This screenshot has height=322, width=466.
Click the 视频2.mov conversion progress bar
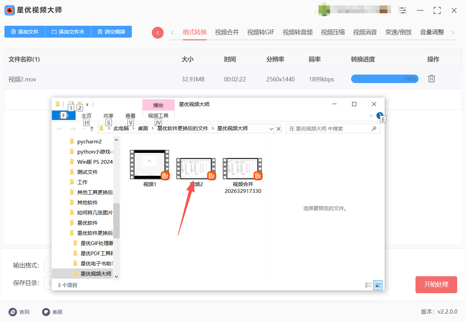tap(385, 79)
